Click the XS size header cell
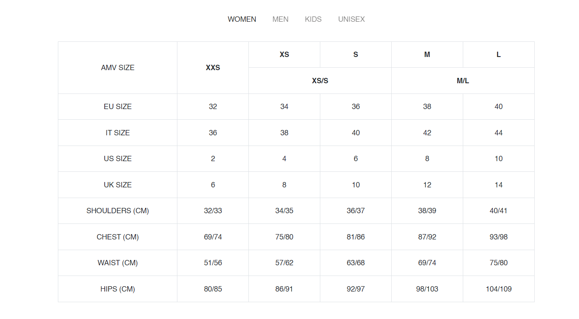This screenshot has height=319, width=579. 284,55
